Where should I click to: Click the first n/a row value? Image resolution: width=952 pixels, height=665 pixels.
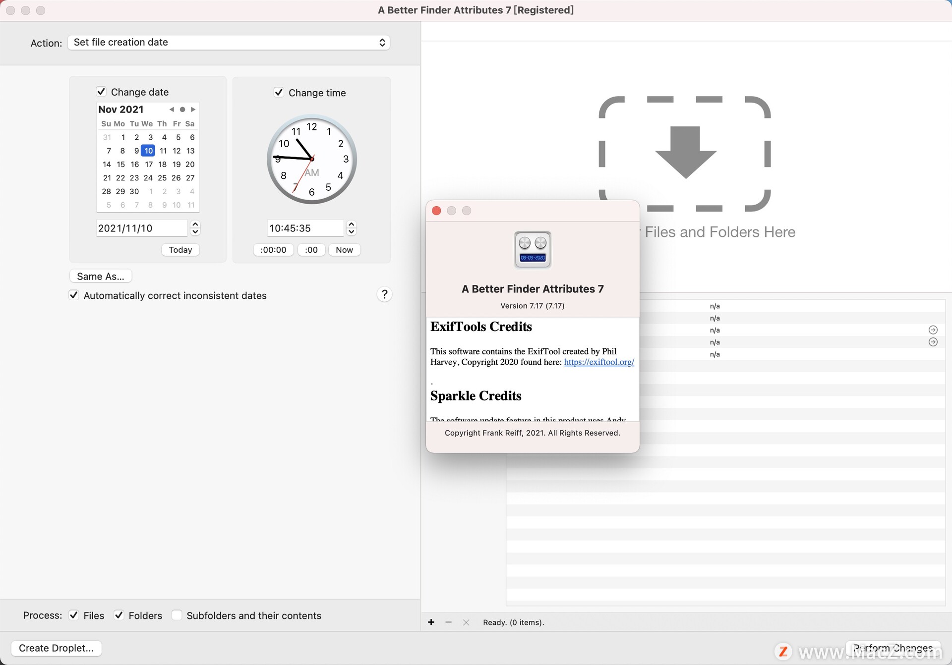tap(714, 306)
